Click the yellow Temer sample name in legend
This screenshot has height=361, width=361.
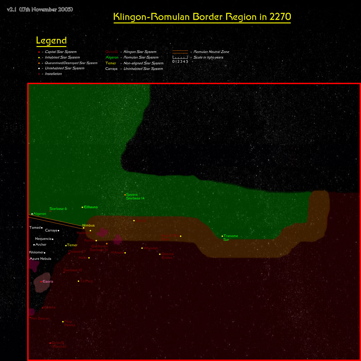click(111, 63)
